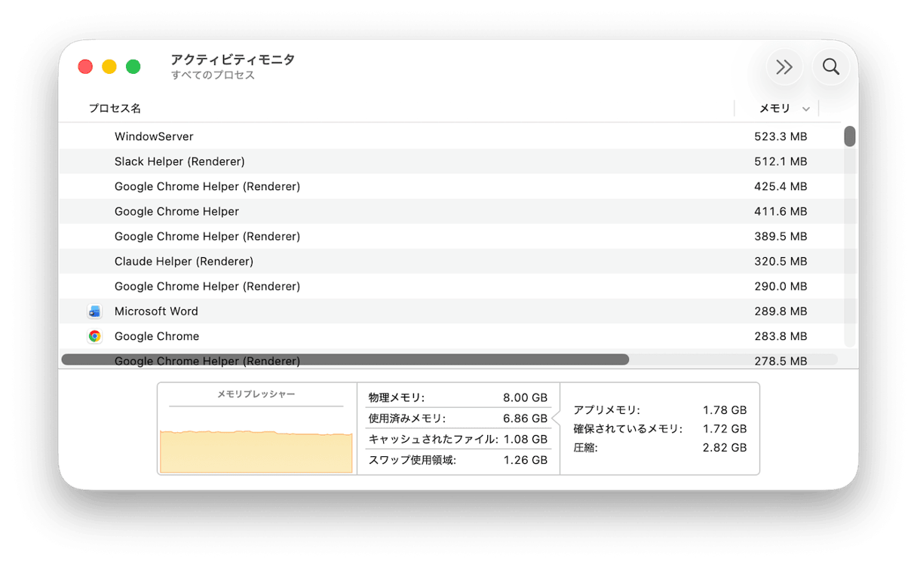Click the 523.3 MB memory value
Image resolution: width=917 pixels, height=567 pixels.
(781, 136)
